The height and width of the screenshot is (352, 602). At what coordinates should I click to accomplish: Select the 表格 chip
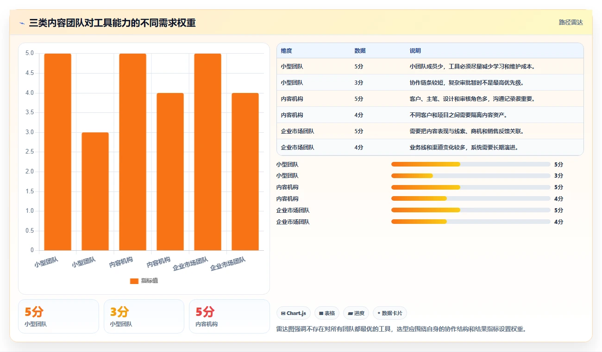coord(327,313)
